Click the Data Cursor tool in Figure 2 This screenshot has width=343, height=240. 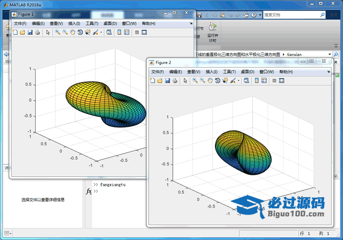point(225,81)
